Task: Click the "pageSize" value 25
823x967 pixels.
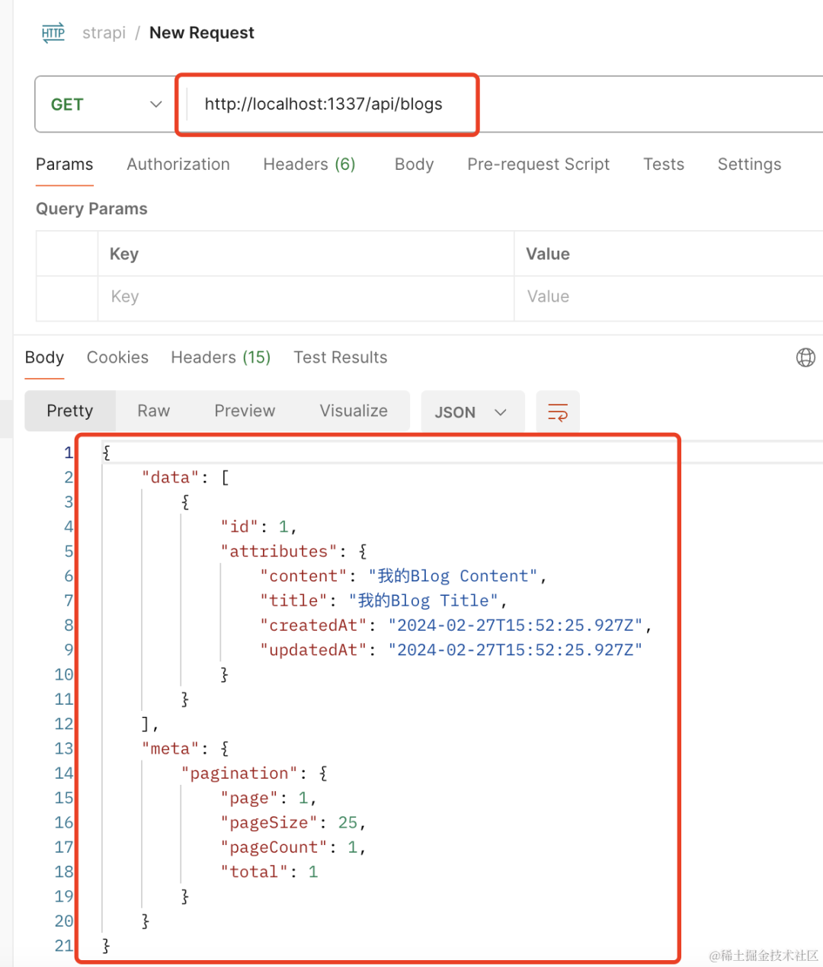Action: point(347,823)
